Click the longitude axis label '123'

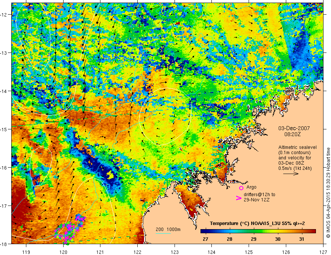(175, 252)
